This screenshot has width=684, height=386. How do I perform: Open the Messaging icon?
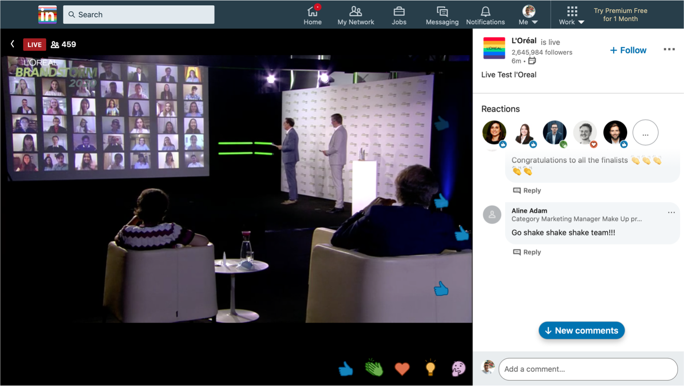coord(442,15)
